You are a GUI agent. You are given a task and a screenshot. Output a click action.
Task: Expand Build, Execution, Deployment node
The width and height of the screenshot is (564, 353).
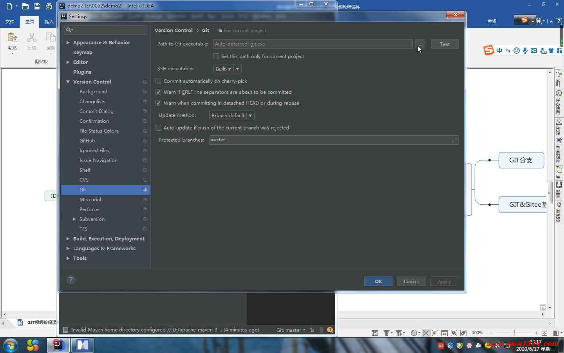pyautogui.click(x=68, y=238)
